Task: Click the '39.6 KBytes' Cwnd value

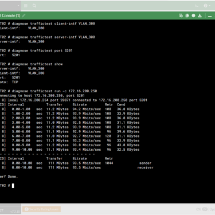Action: click(x=128, y=131)
